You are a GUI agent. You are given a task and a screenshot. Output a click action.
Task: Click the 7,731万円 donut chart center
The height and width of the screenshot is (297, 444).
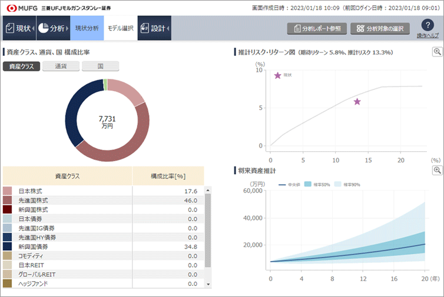pyautogui.click(x=106, y=122)
